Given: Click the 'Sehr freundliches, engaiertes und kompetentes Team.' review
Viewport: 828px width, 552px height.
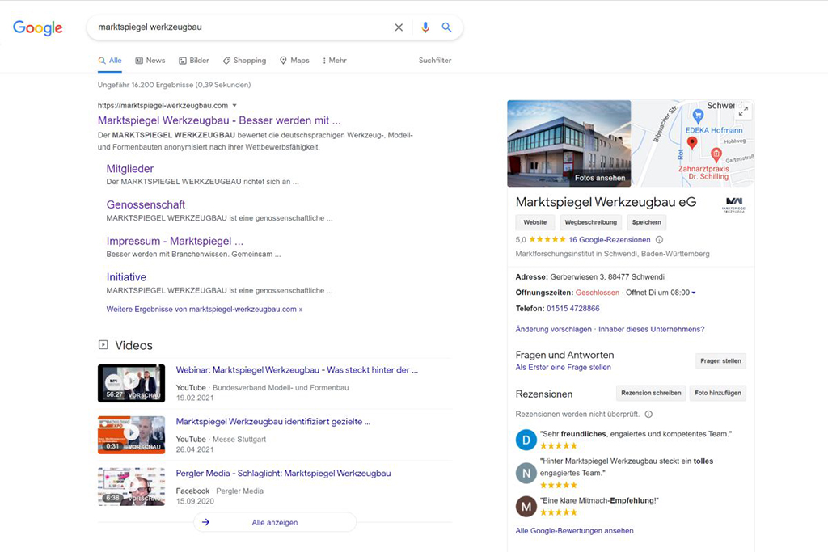Looking at the screenshot, I should tap(636, 434).
